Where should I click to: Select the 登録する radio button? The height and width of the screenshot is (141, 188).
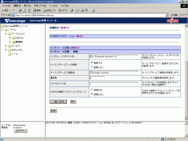(92, 63)
